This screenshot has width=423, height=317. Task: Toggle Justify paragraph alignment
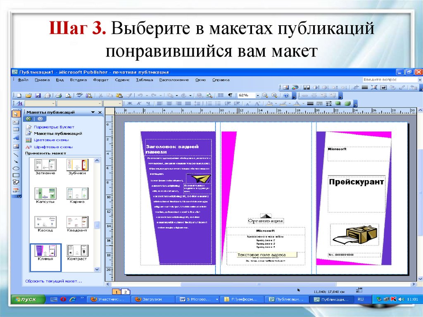tap(188, 103)
